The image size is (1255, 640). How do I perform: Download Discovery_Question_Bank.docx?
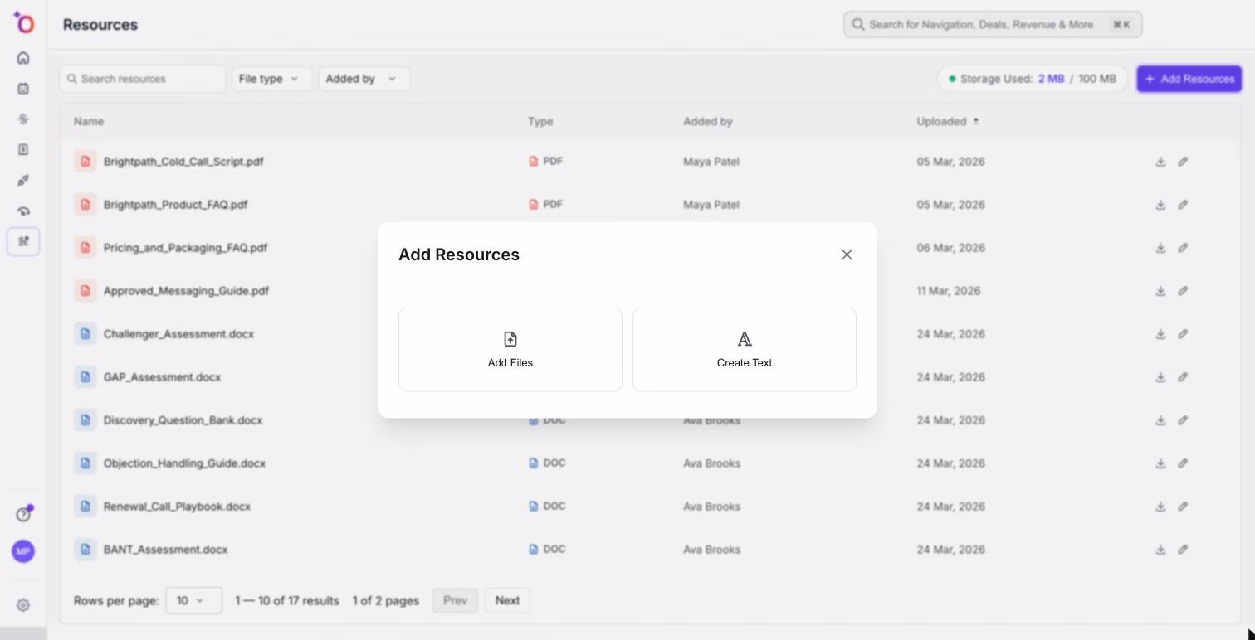pos(1160,420)
